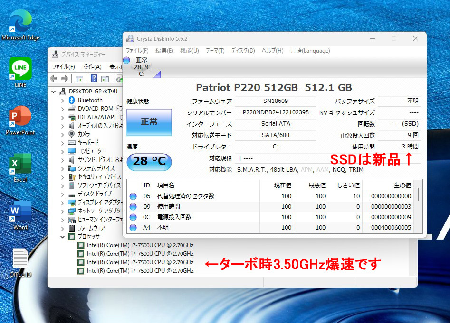Click the ディスク ドライブ device icon
The width and height of the screenshot is (450, 323).
point(72,194)
